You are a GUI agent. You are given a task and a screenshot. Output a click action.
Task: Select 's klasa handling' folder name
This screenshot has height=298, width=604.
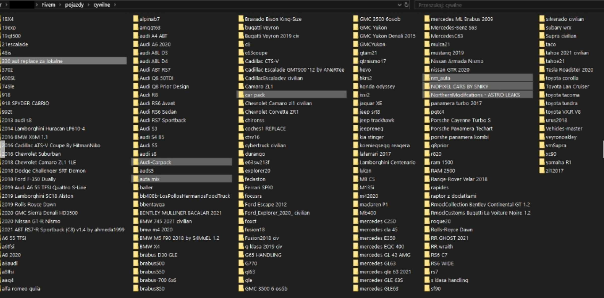449,280
